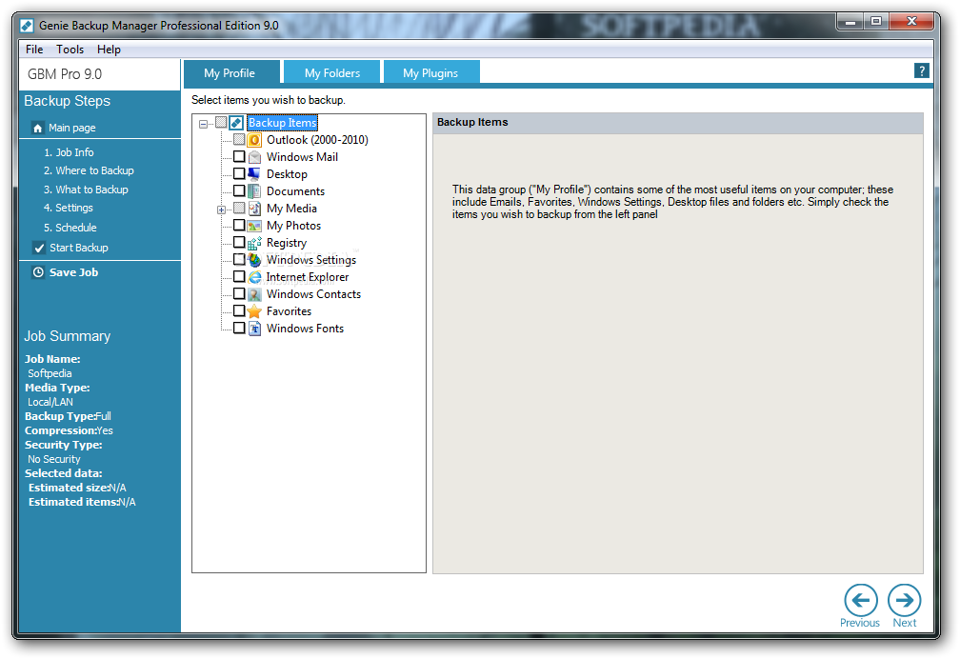Expand the My Media tree node
Viewport: 960px width, 659px height.
tap(222, 210)
